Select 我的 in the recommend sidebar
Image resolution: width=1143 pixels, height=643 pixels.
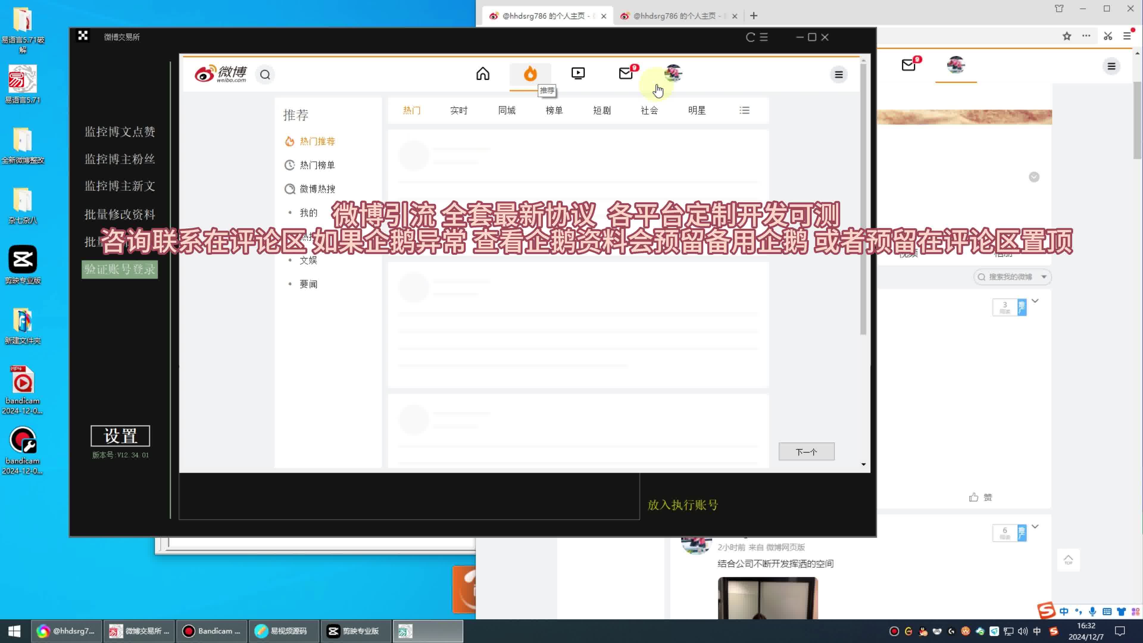[x=308, y=213]
